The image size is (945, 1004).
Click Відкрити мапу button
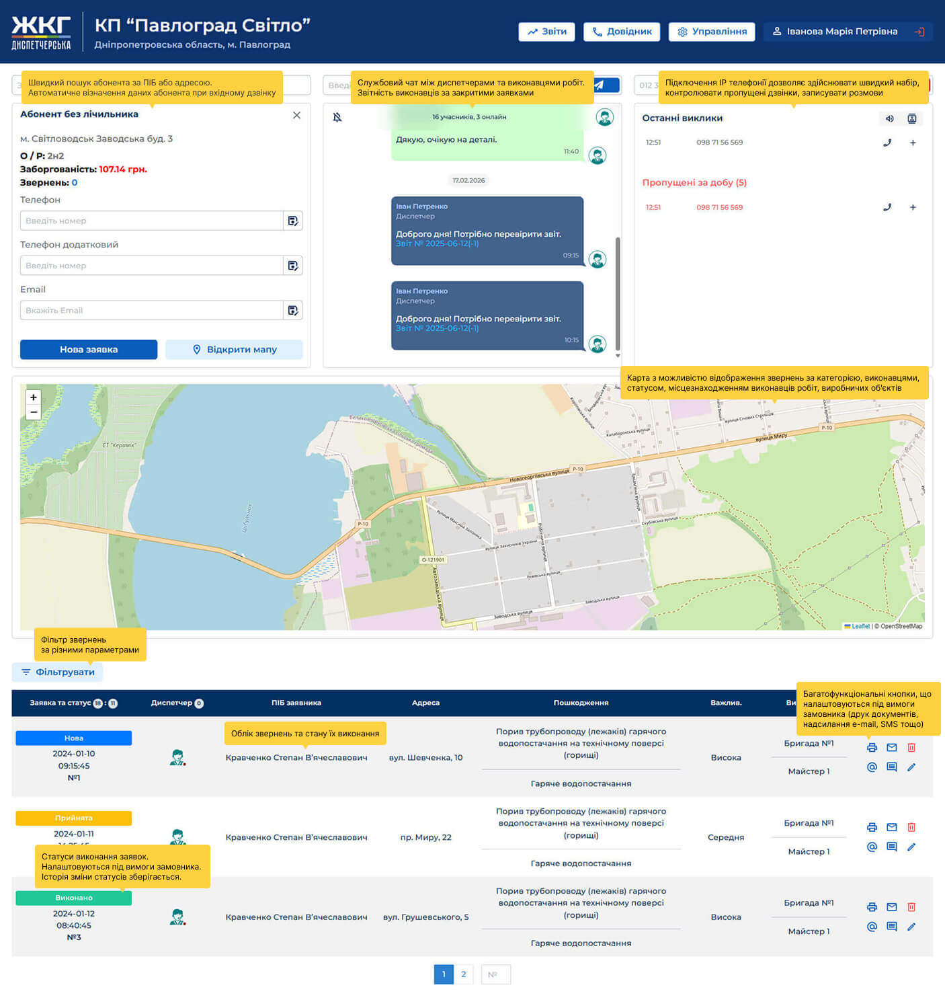pos(234,350)
